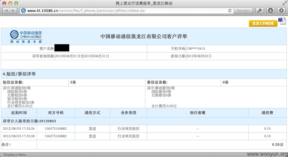Click the China Mobile logo
This screenshot has width=288, height=157.
coord(26,36)
